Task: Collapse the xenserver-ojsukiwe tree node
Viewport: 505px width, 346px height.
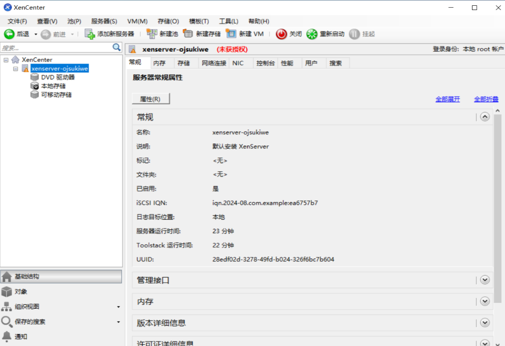Action: click(x=15, y=69)
